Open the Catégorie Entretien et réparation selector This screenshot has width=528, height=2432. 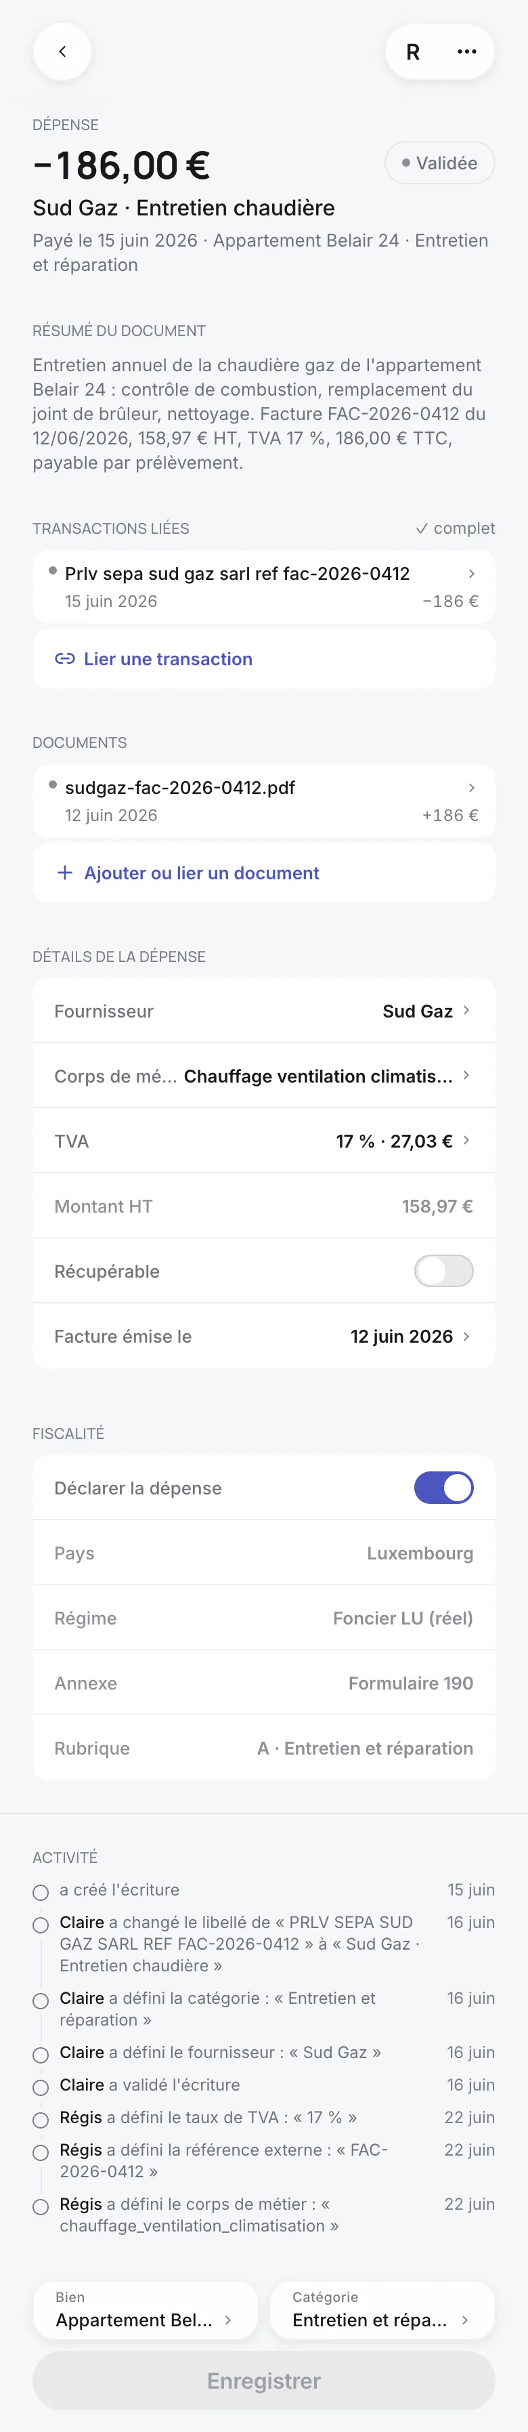coord(383,2311)
